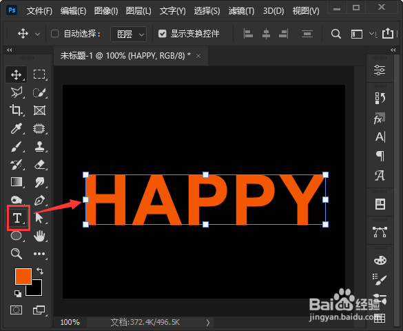Viewport: 403px width, 331px height.
Task: Open the 图层(L) menu
Action: pyautogui.click(x=138, y=11)
